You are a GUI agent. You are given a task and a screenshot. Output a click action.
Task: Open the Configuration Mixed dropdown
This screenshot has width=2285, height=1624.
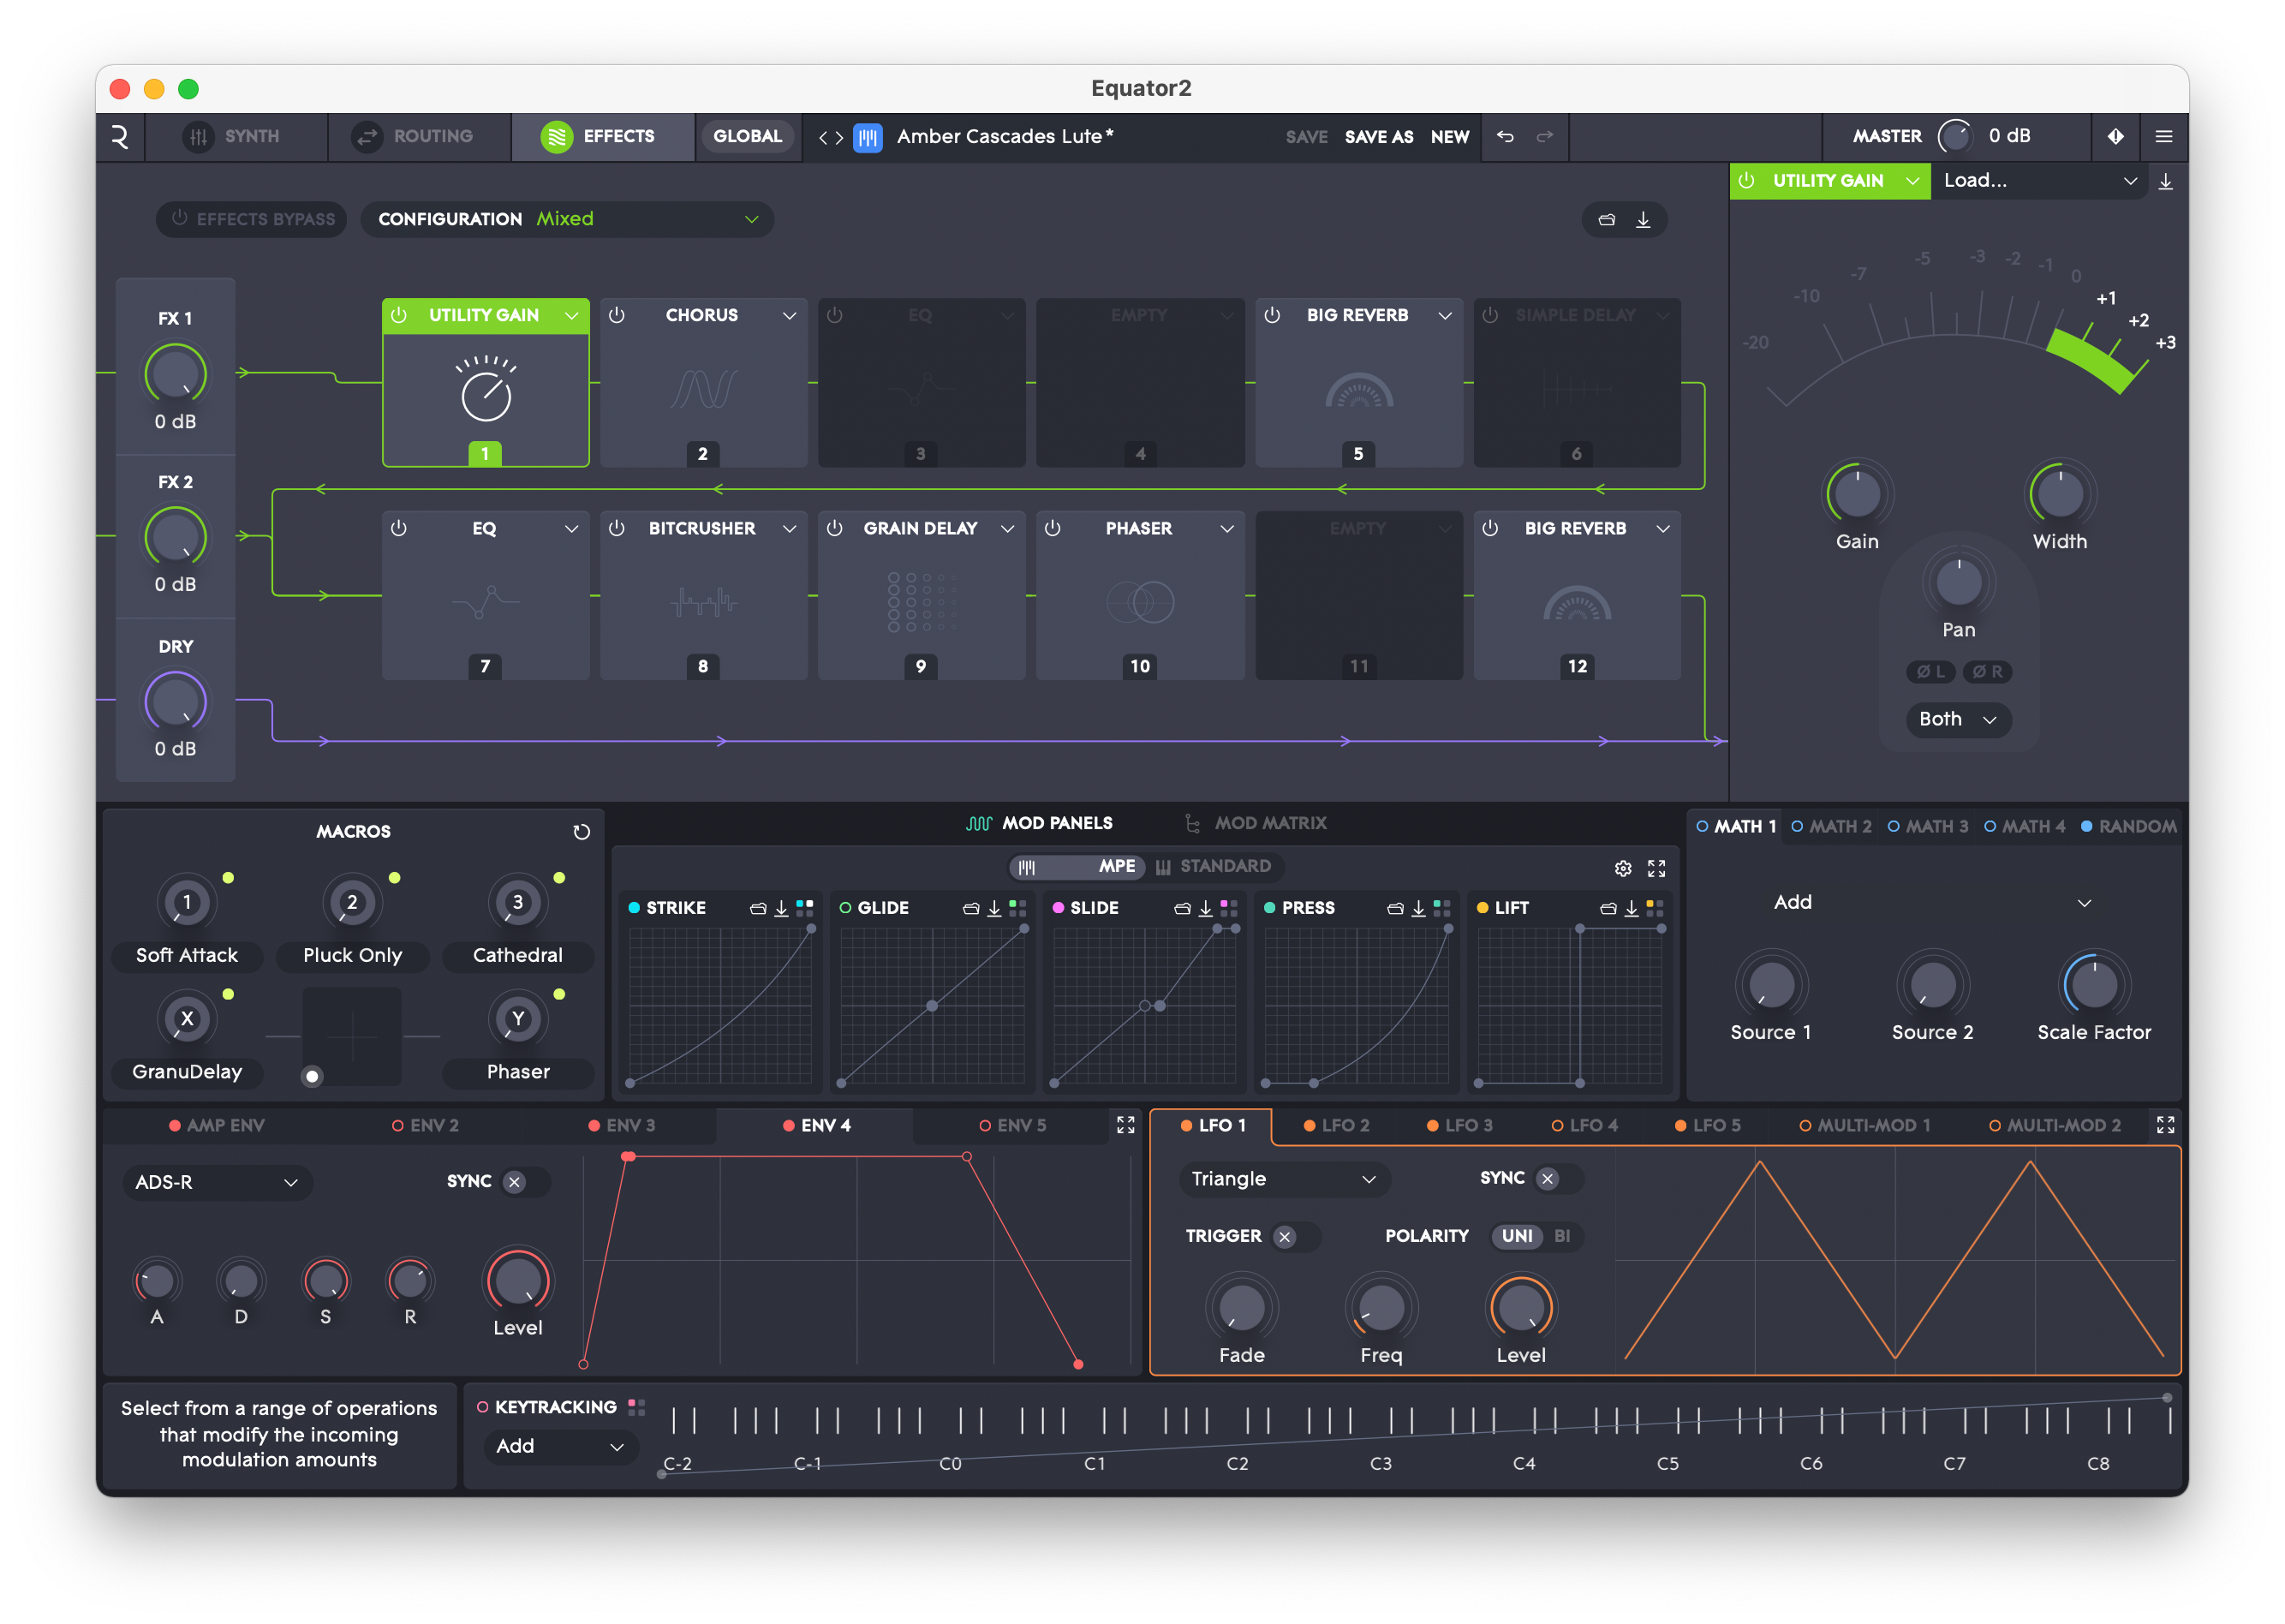pos(567,219)
